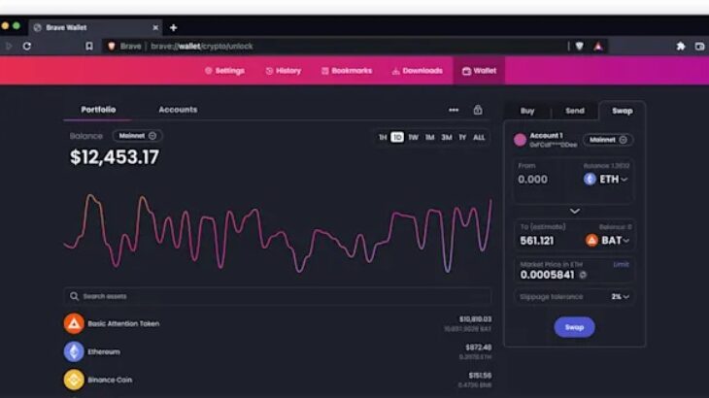Screen dimensions: 709x398
Task: Click the $12,453.17 balance value
Action: click(x=115, y=157)
